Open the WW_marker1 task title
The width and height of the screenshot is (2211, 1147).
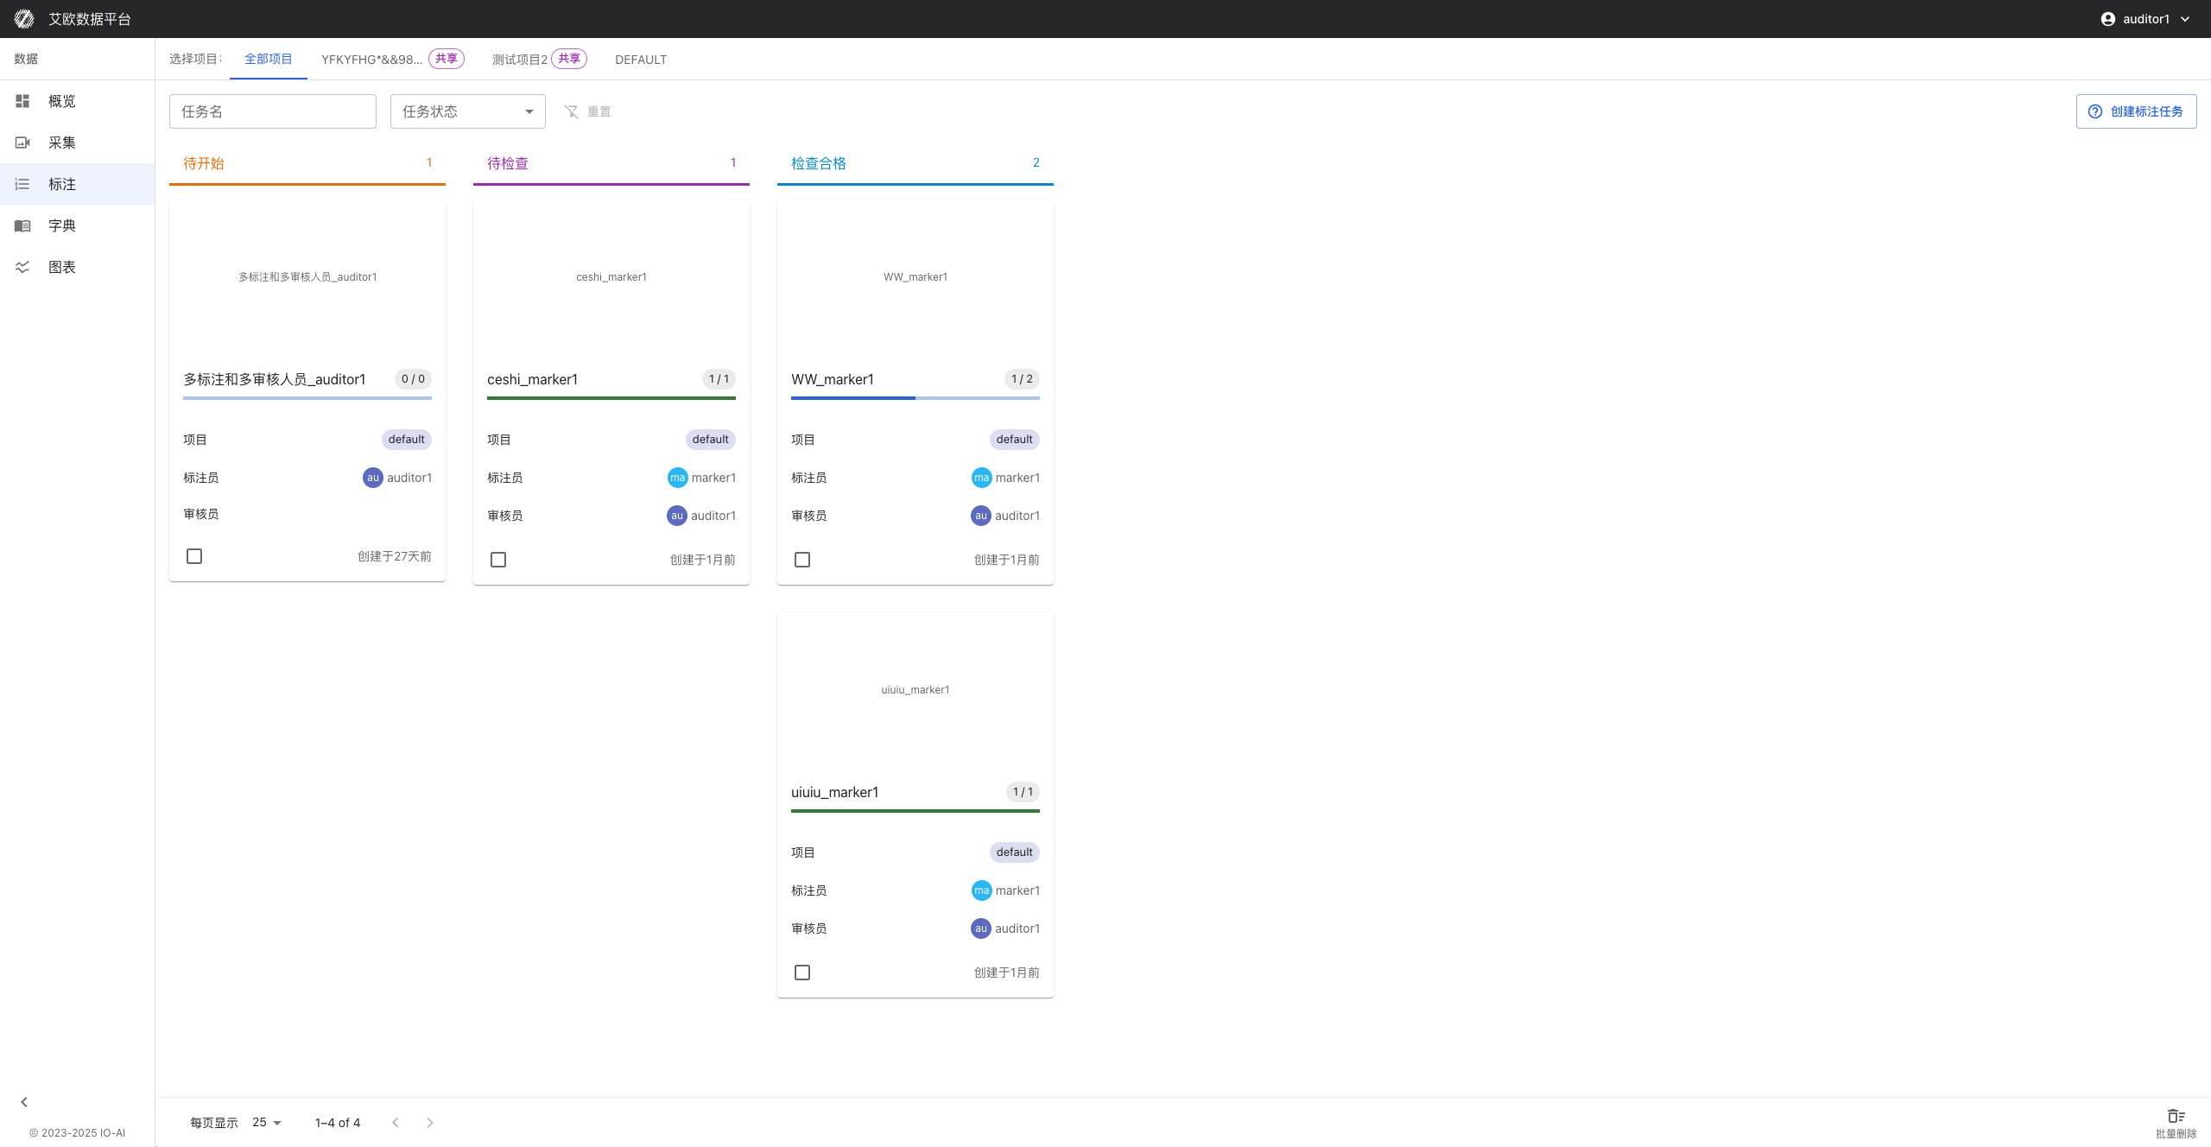(x=833, y=379)
